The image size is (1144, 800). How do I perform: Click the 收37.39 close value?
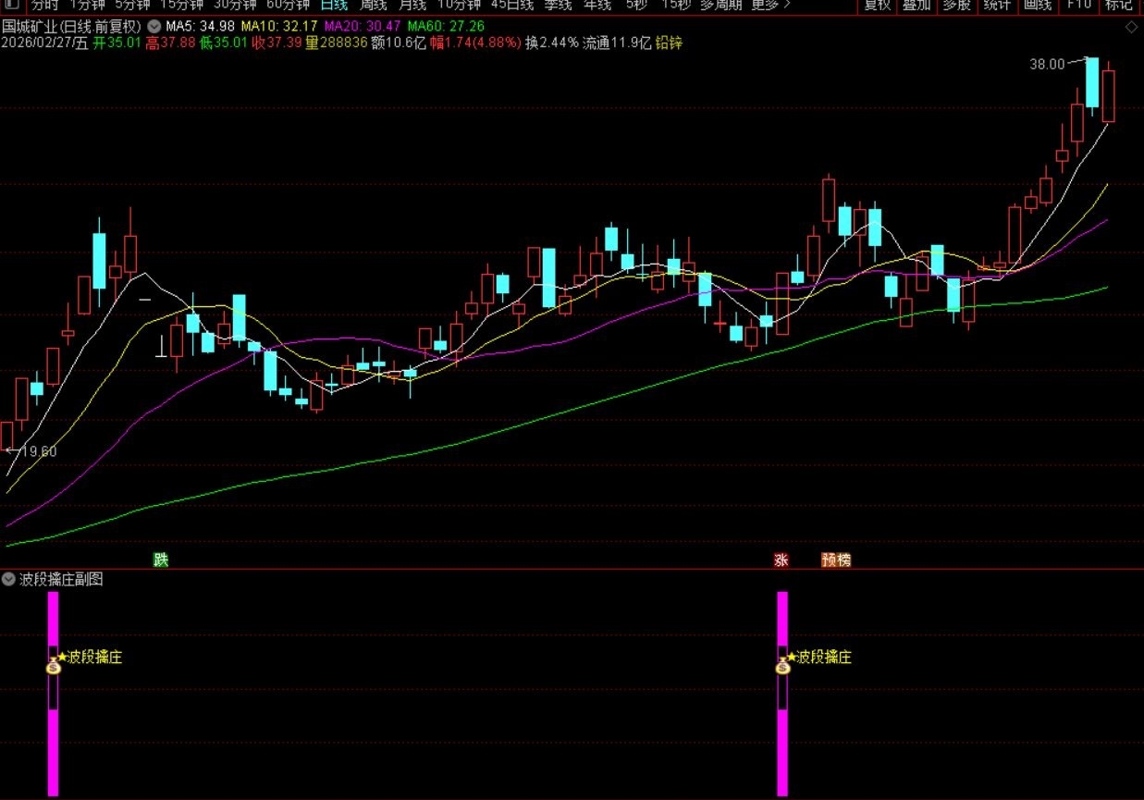click(277, 43)
